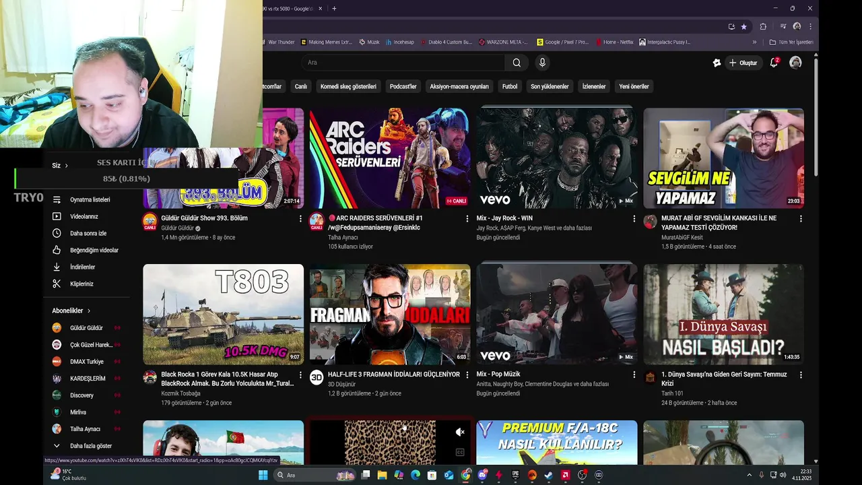Open options menu for HALF-LIFE 3 video

click(467, 375)
